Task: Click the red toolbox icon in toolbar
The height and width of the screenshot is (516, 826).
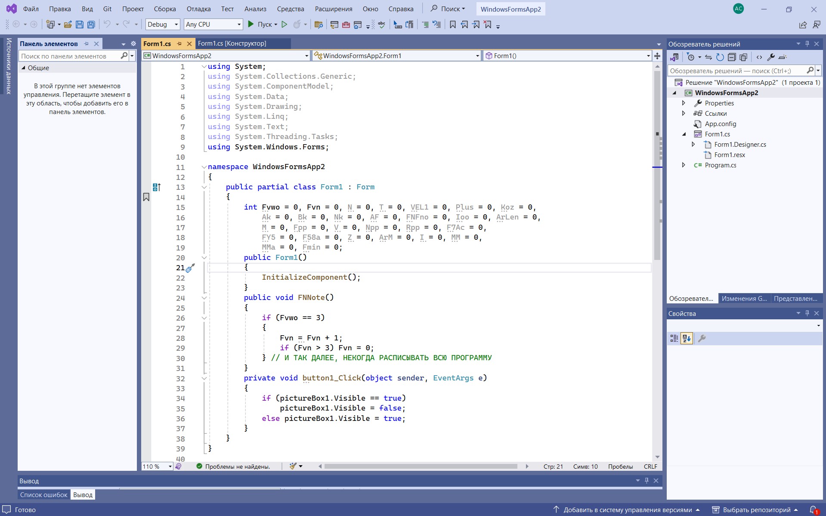Action: point(346,25)
